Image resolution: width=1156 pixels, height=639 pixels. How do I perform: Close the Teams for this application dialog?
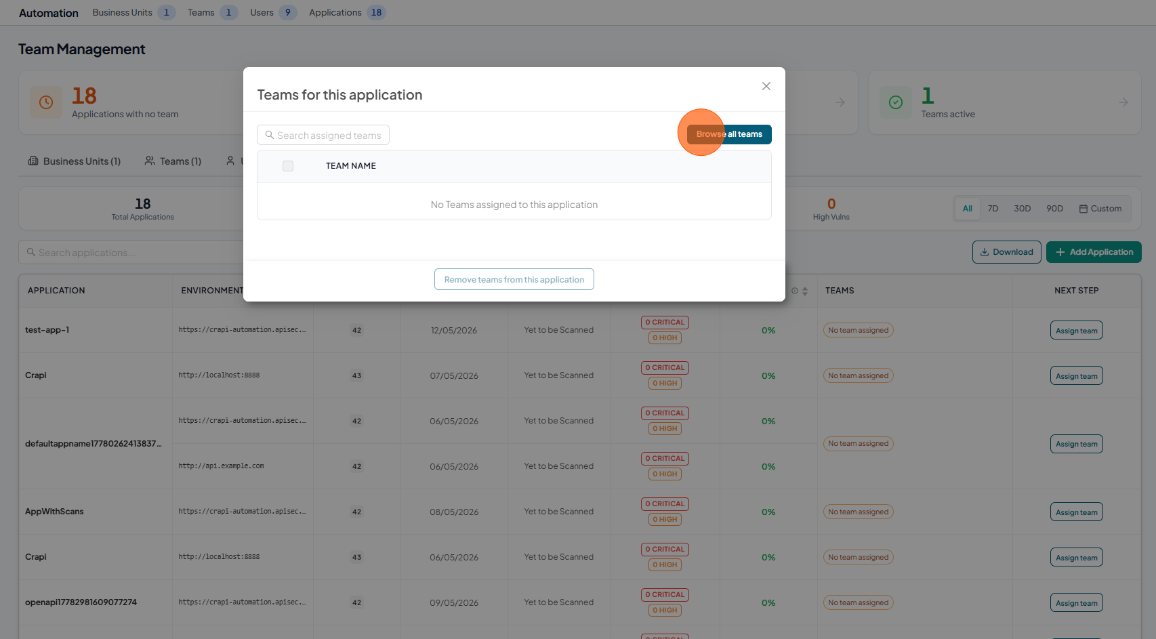(766, 86)
